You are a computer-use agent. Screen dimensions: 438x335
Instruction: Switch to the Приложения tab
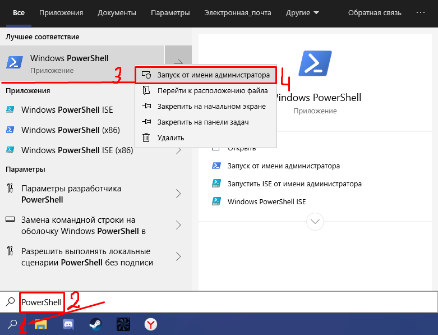[61, 13]
